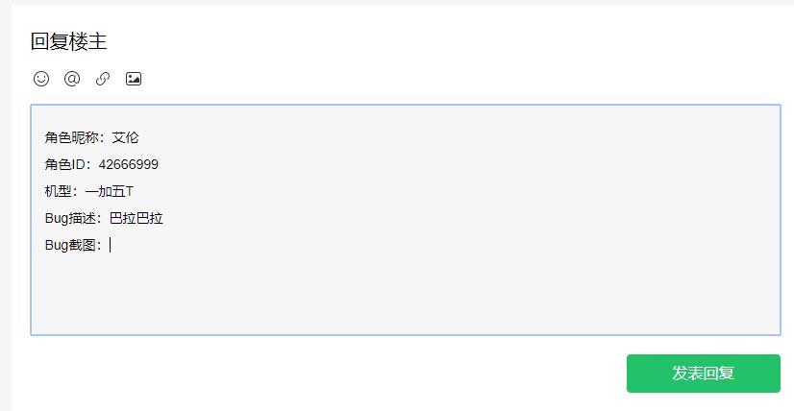The image size is (794, 411).
Task: Place cursor on device name 一加五T
Action: tap(109, 191)
